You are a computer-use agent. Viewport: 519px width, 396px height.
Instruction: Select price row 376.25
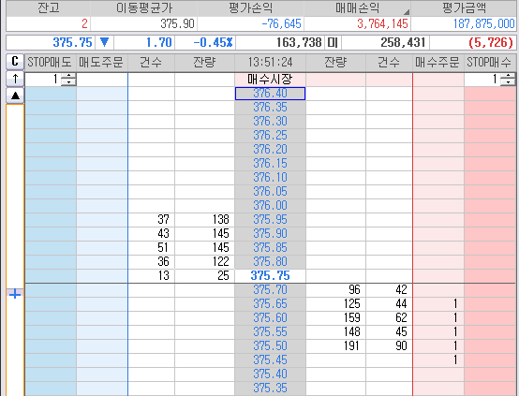click(270, 136)
